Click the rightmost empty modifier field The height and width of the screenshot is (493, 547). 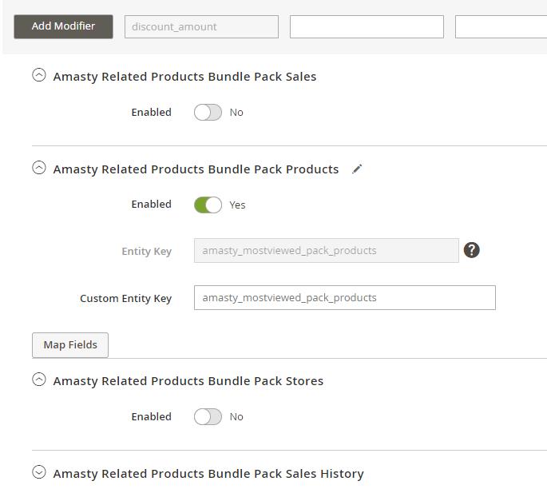pyautogui.click(x=501, y=27)
